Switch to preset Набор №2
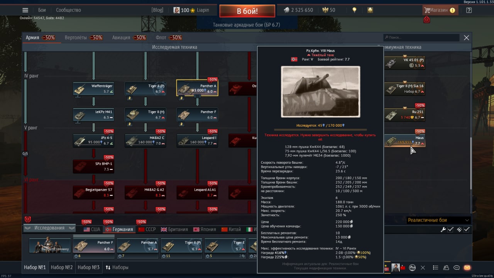This screenshot has width=494, height=278. click(x=62, y=267)
